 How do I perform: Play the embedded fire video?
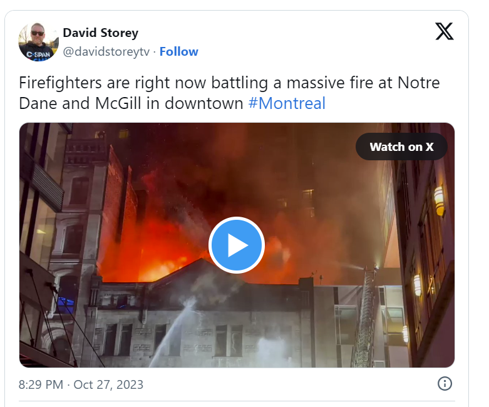click(x=237, y=245)
